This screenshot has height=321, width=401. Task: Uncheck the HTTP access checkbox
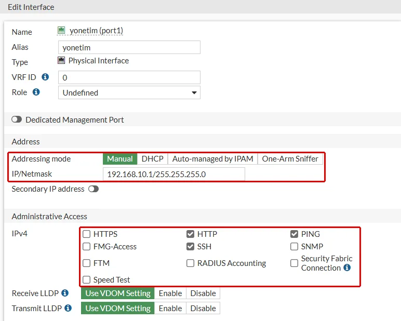click(x=190, y=234)
